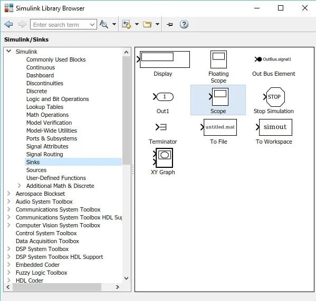This screenshot has width=316, height=301.
Task: Expand Additional Math & Discrete
Action: tap(20, 186)
